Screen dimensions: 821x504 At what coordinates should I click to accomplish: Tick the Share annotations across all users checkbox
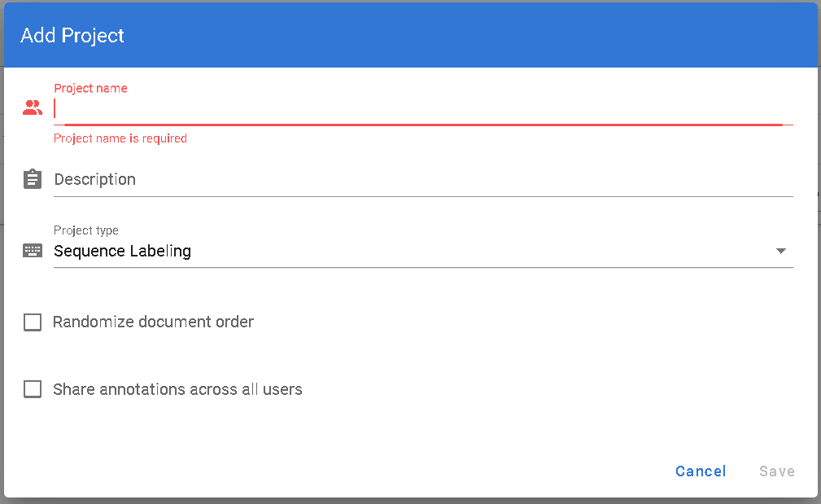[33, 389]
